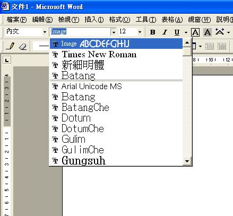Choose Gungsuh font
233x216 pixels.
click(116, 161)
